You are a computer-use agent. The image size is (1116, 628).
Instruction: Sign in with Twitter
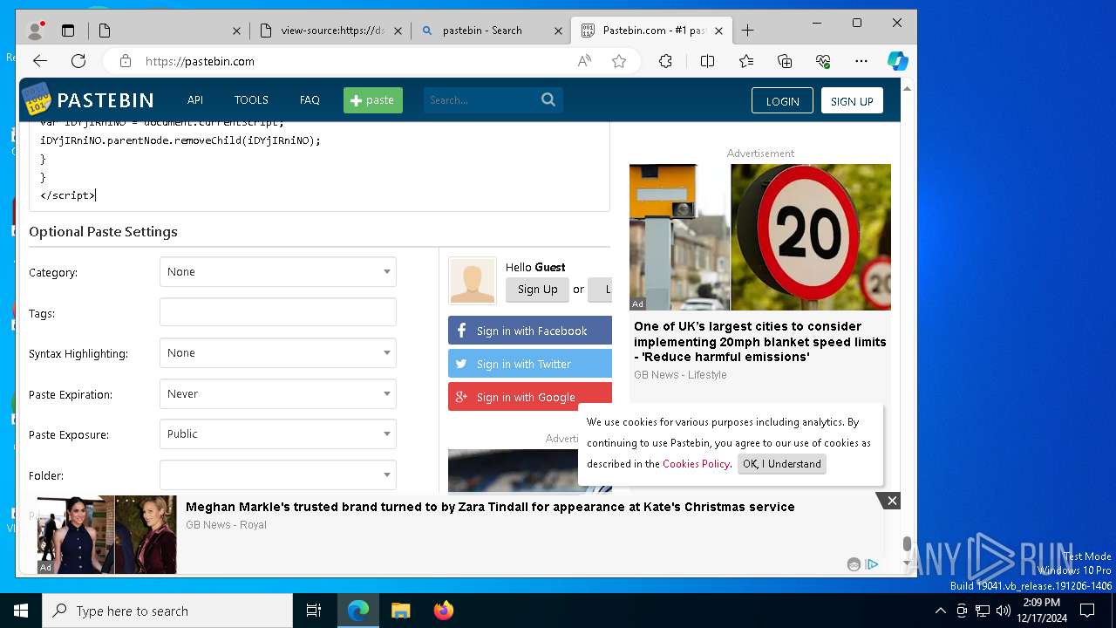click(530, 364)
